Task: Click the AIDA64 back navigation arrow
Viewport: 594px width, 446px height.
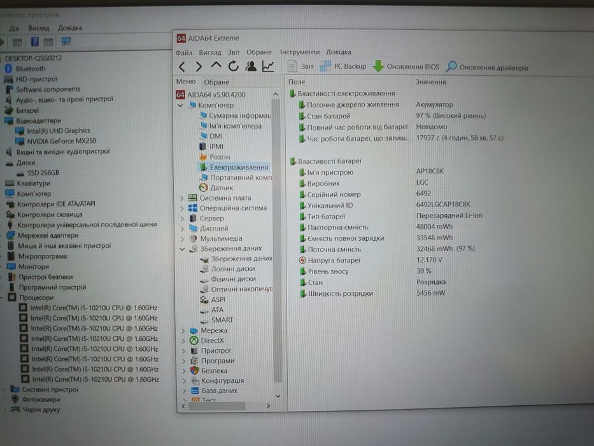Action: click(182, 67)
